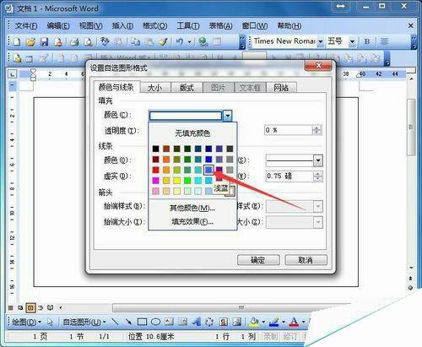The image size is (422, 347).
Task: Pick the red color swatch
Action: click(155, 170)
